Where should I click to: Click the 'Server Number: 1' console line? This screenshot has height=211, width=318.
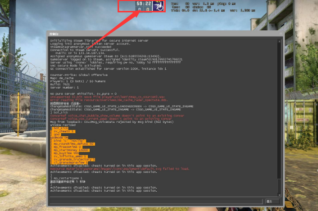pos(64,88)
